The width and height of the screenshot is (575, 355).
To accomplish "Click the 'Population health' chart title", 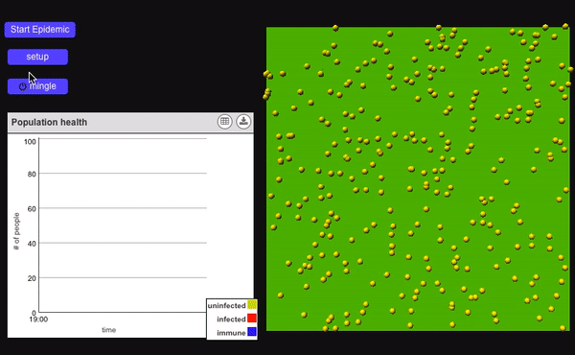I will pyautogui.click(x=49, y=122).
